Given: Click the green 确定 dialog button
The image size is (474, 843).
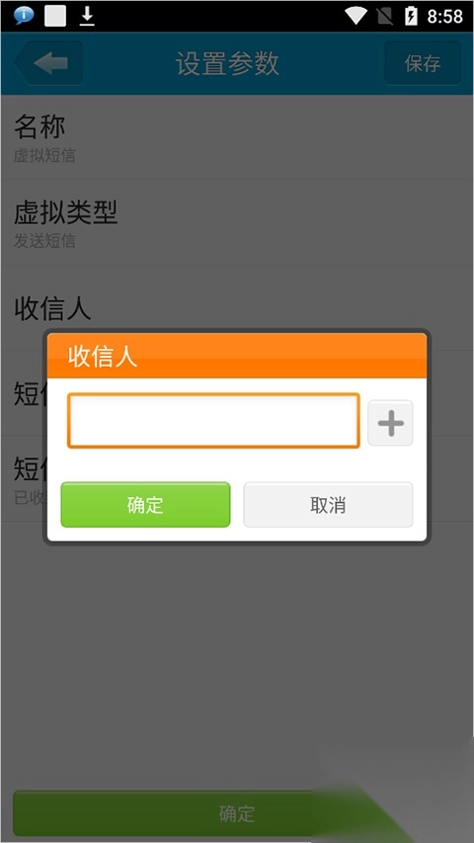Looking at the screenshot, I should click(145, 505).
